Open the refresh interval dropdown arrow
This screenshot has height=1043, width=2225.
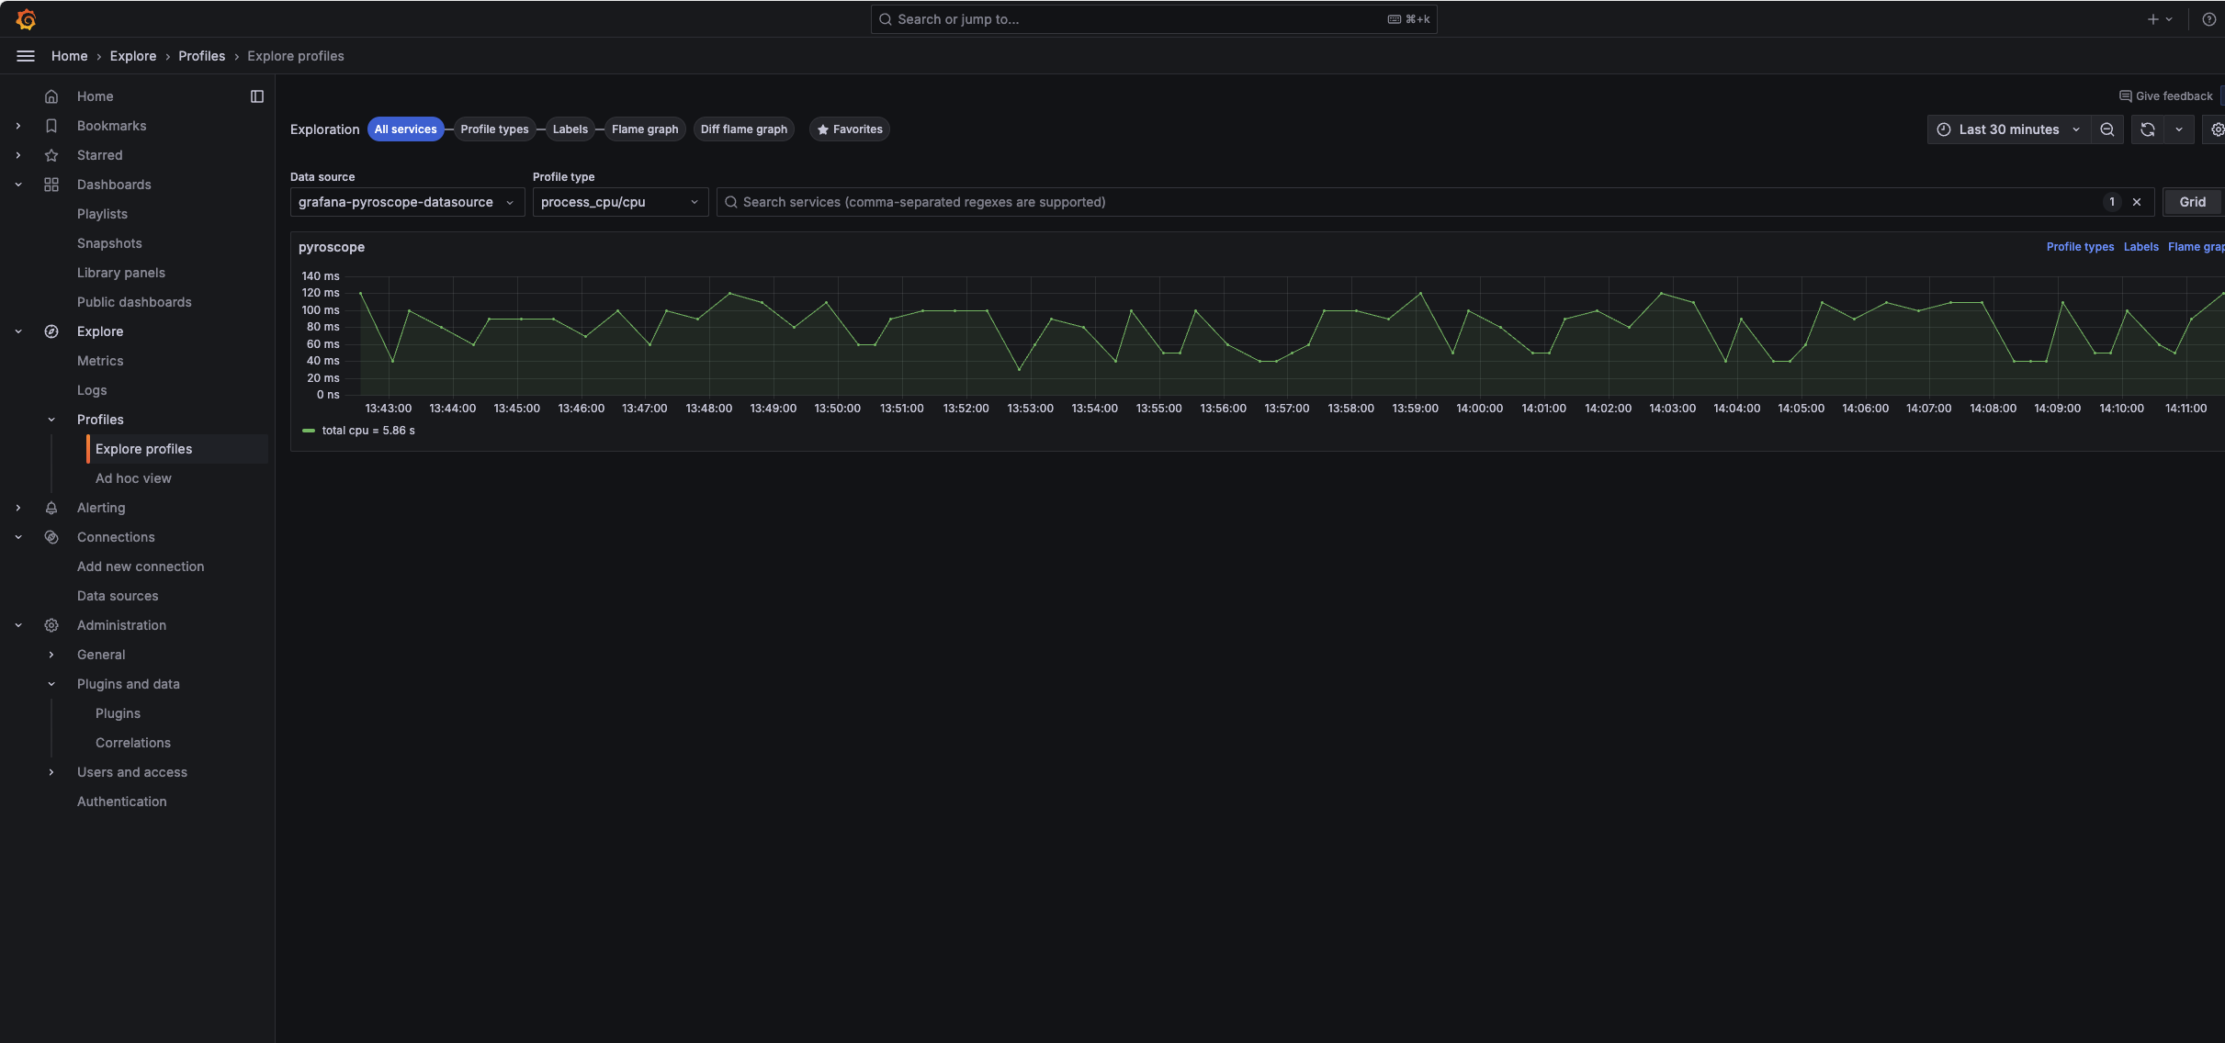[x=2178, y=129]
